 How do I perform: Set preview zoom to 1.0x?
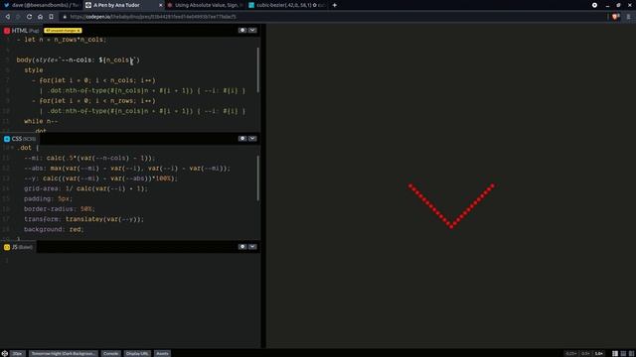tap(598, 353)
